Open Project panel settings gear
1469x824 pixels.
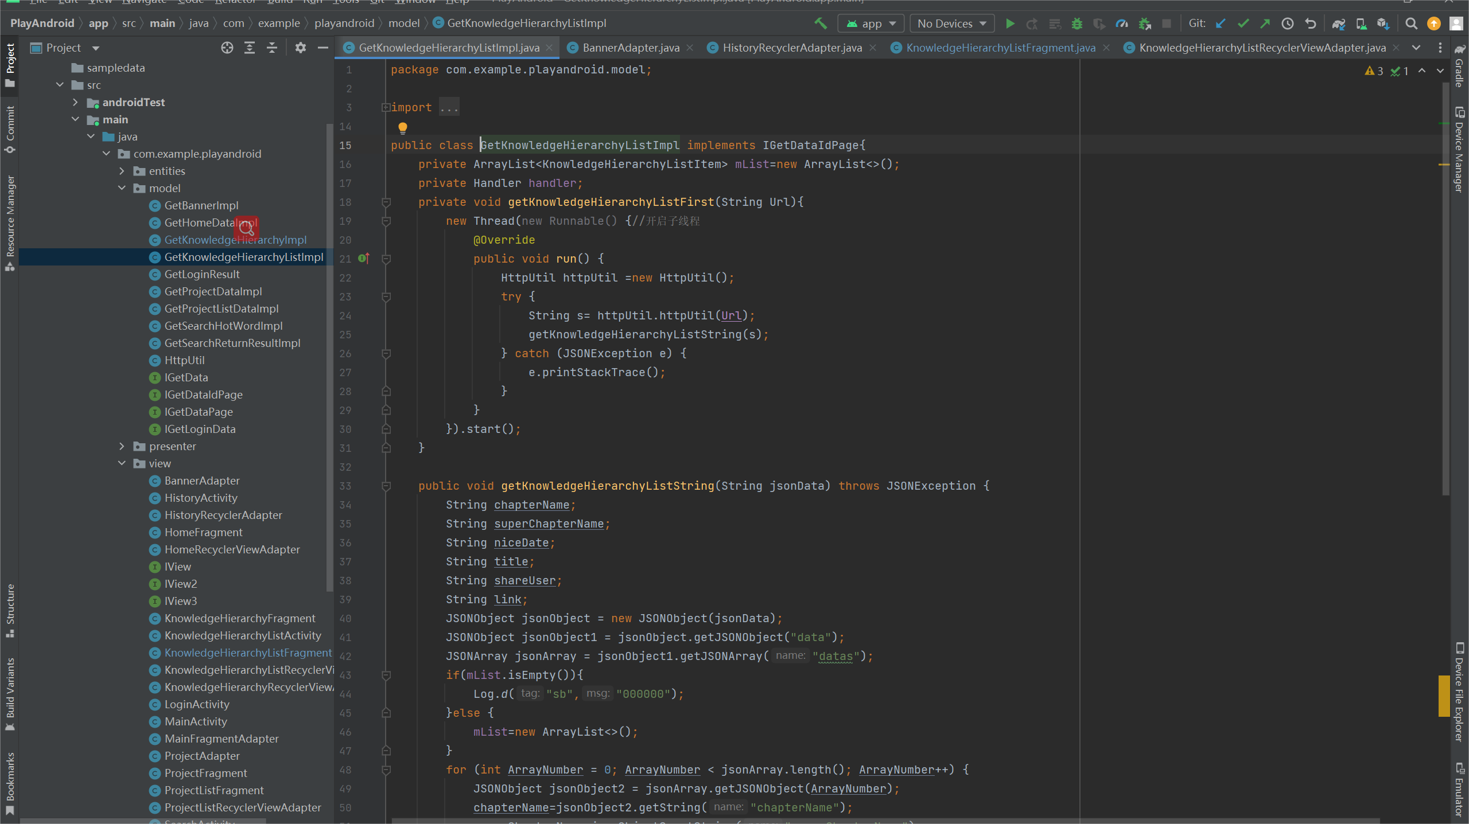coord(300,48)
